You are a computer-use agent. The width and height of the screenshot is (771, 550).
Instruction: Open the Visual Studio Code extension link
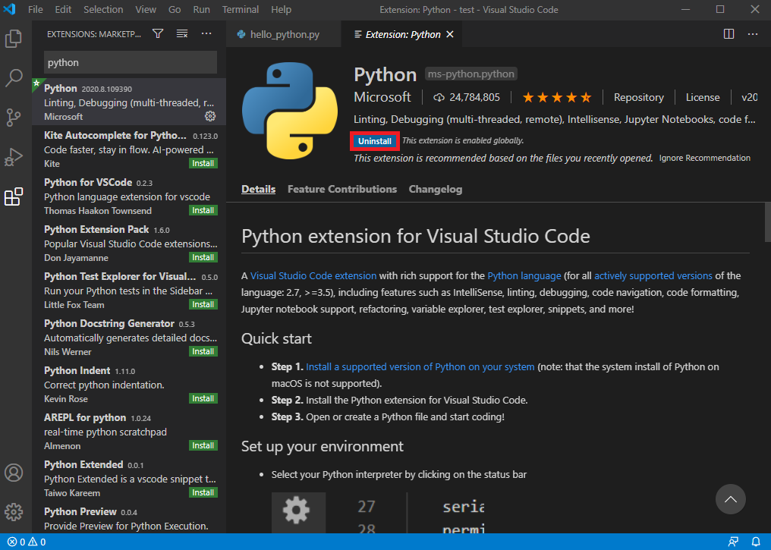pos(313,275)
